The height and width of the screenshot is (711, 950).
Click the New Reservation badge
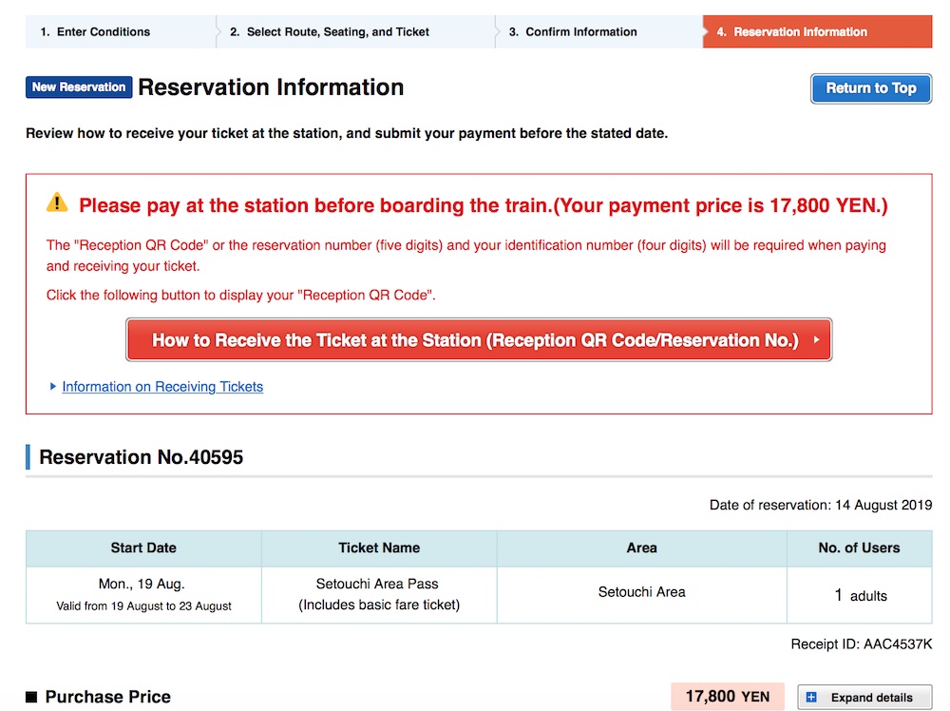[x=78, y=87]
